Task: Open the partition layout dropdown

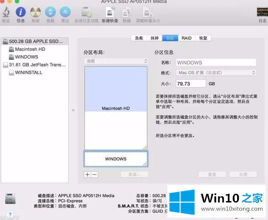Action: [x=116, y=61]
